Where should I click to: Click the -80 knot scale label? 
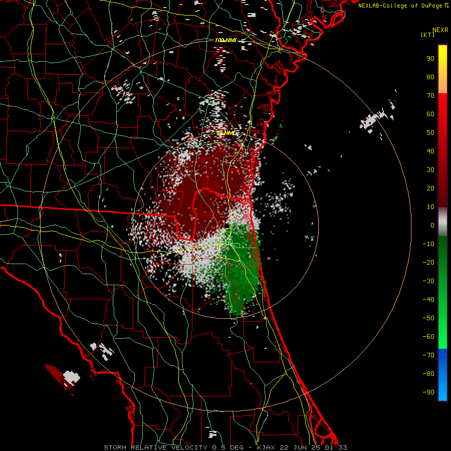pyautogui.click(x=428, y=374)
